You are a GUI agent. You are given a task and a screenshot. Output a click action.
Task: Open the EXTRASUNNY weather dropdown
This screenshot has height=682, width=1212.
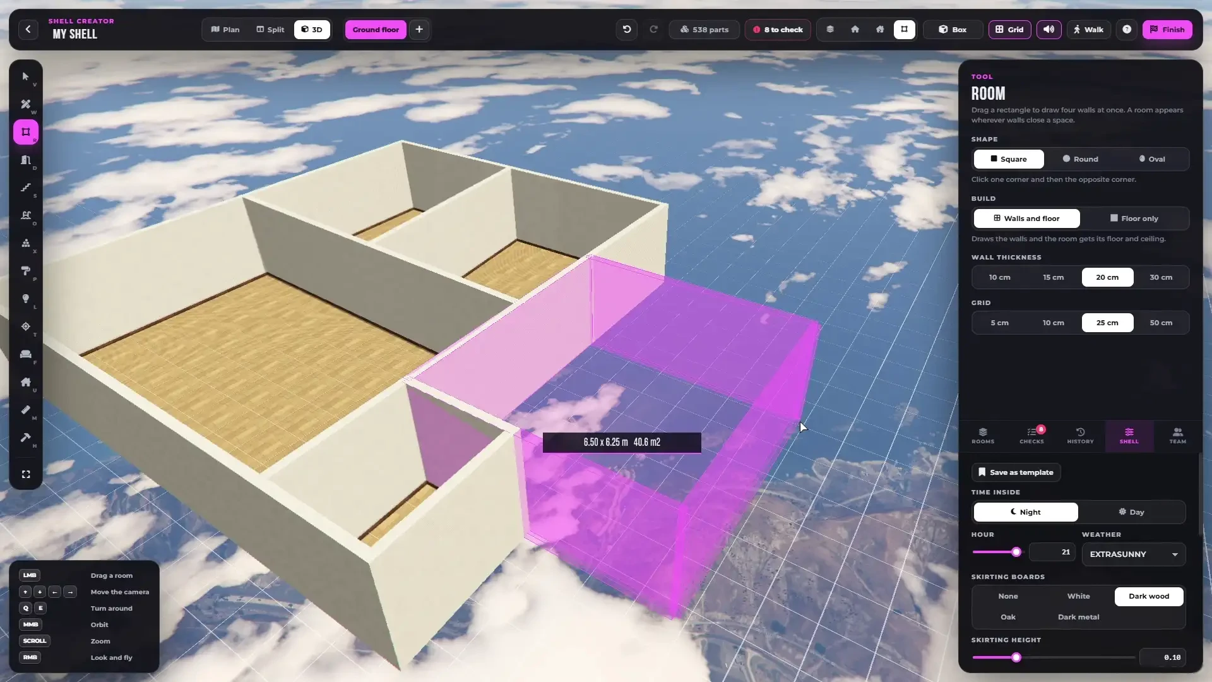[1134, 554]
